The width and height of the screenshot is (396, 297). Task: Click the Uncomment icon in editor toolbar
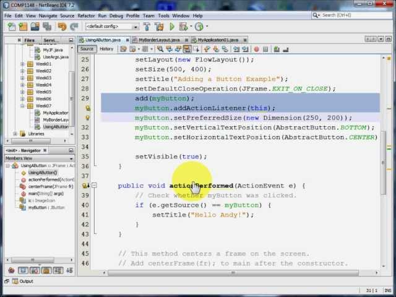click(286, 49)
